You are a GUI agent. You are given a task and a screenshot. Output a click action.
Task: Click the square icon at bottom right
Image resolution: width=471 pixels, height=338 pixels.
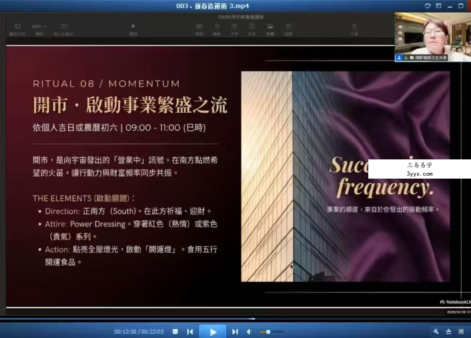pos(461,332)
